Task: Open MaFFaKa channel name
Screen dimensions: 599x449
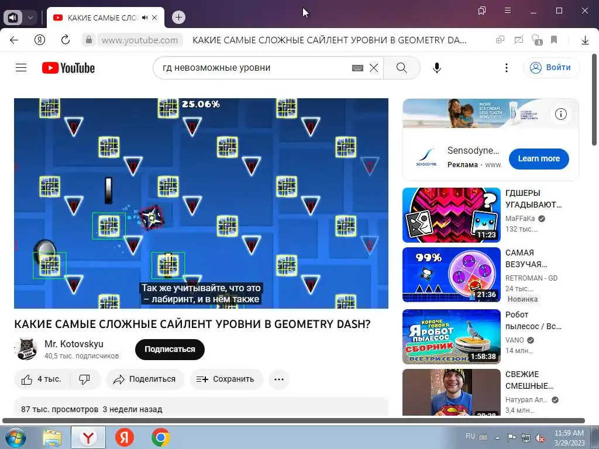Action: (x=520, y=219)
